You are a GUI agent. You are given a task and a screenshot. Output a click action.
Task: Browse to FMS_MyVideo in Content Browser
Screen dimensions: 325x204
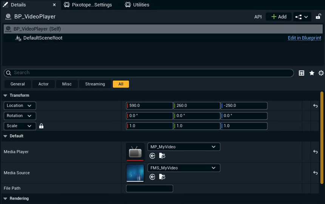pos(162,177)
